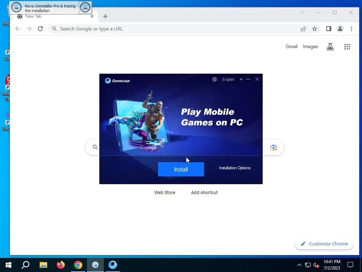Open the muted volume tray icon
This screenshot has width=362, height=272.
tap(316, 265)
